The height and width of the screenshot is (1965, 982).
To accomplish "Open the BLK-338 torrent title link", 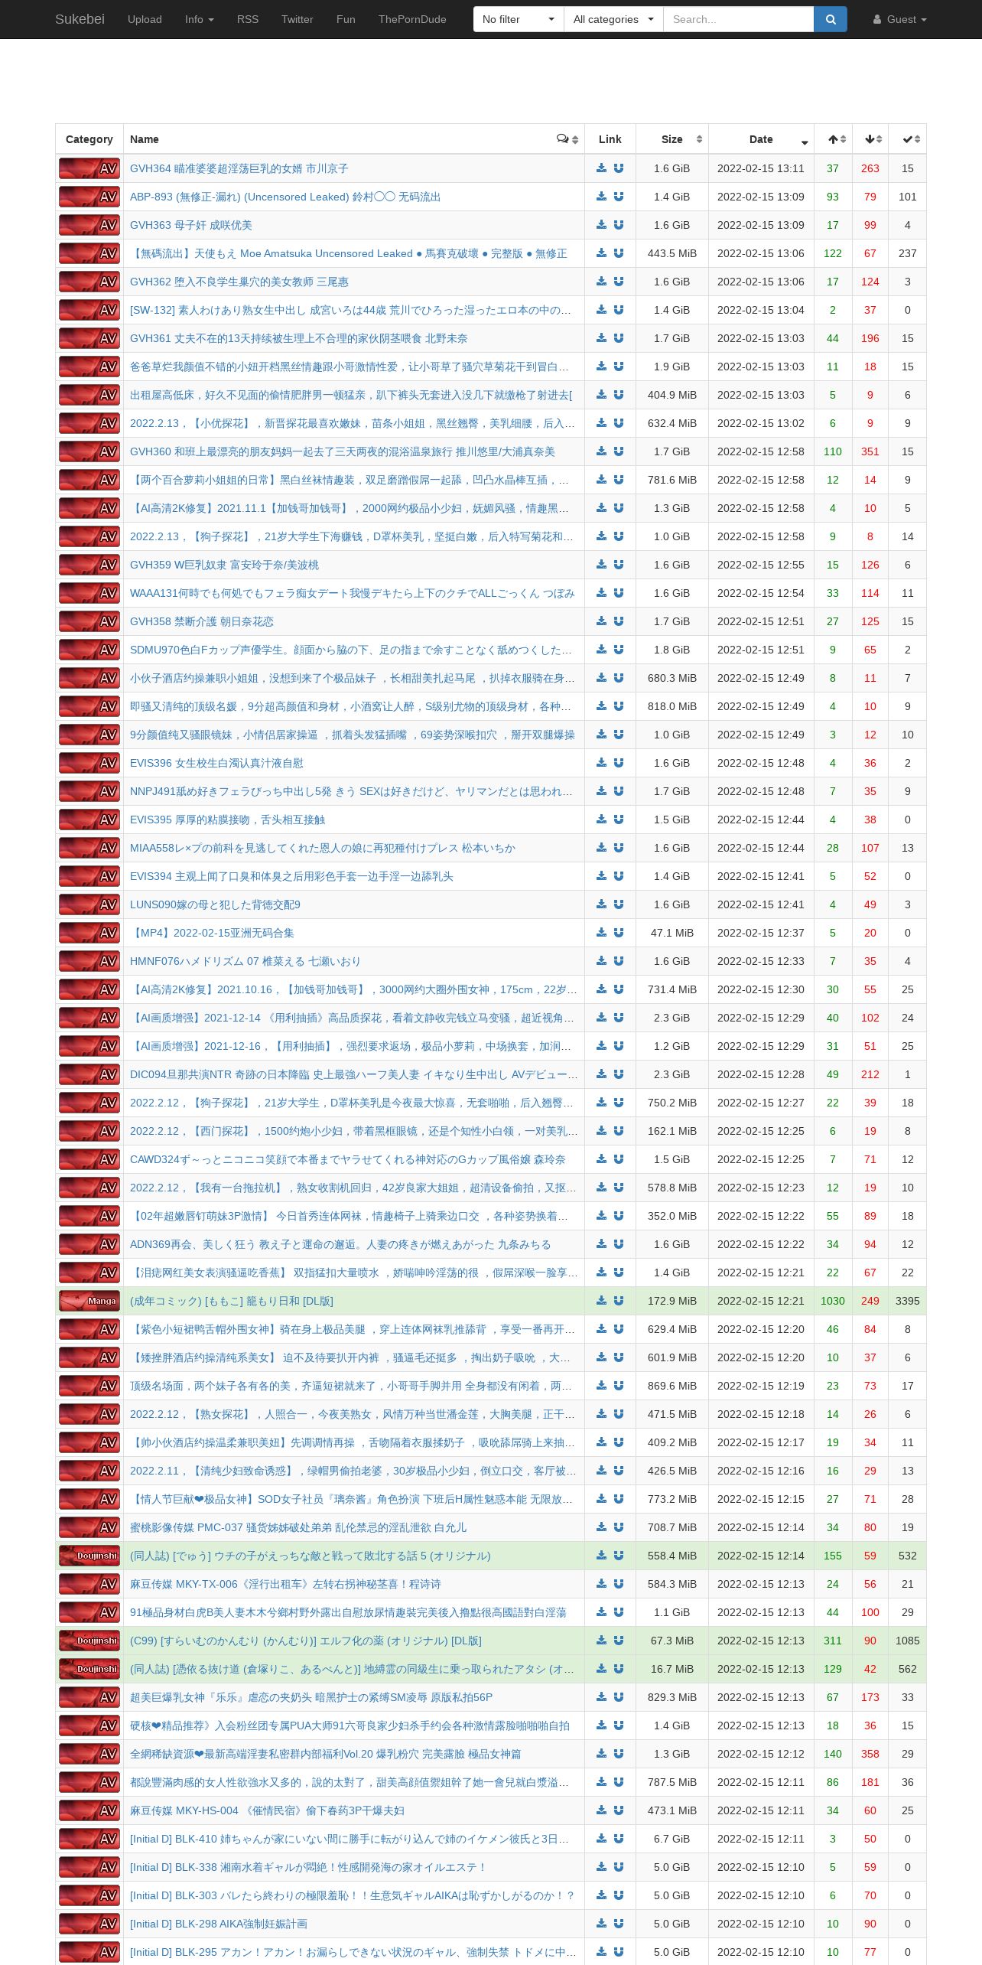I will pyautogui.click(x=308, y=1867).
